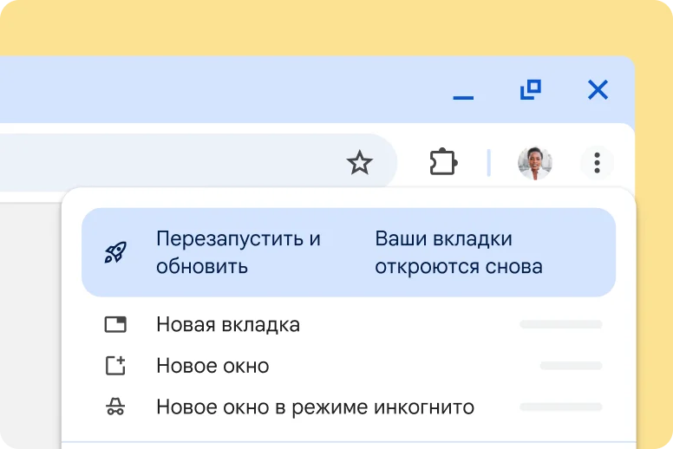This screenshot has width=673, height=449.
Task: Expand the three-dot Chrome menu
Action: pyautogui.click(x=597, y=162)
